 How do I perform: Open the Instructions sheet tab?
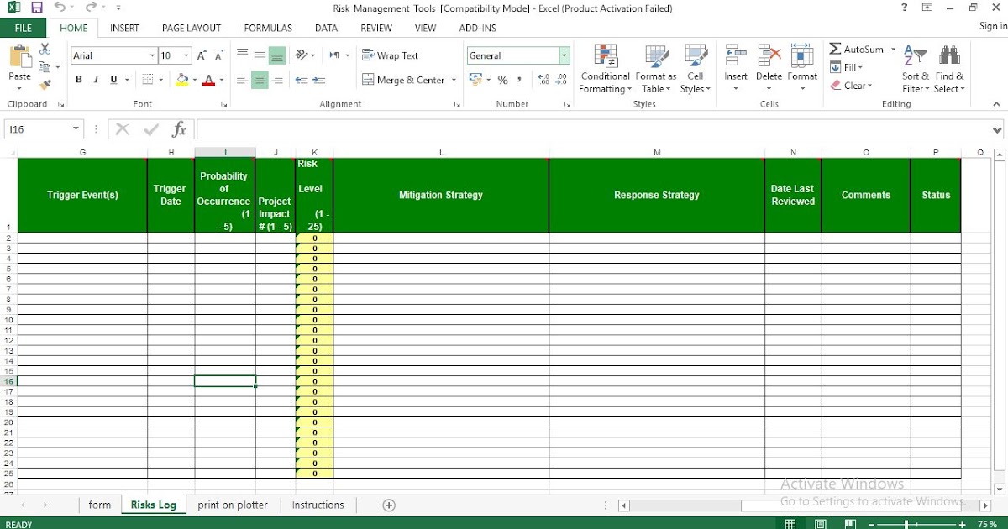pyautogui.click(x=318, y=505)
